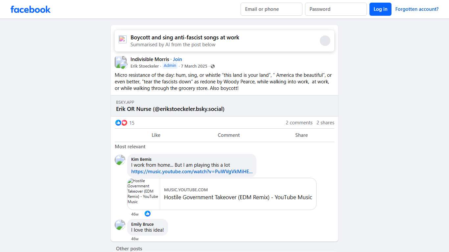Click the Facebook logo

click(31, 9)
